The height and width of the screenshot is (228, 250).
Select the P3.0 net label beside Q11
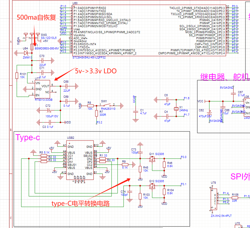[x=184, y=157]
